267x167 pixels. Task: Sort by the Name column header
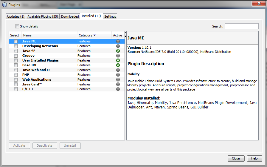pos(49,35)
